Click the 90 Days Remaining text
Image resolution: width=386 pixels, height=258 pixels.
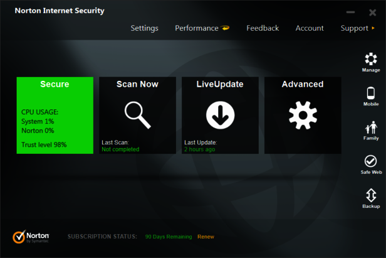click(169, 237)
